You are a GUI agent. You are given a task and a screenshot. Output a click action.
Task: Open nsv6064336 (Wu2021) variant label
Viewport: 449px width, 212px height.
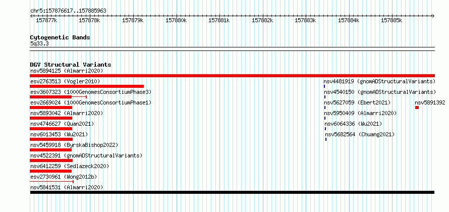coord(353,124)
